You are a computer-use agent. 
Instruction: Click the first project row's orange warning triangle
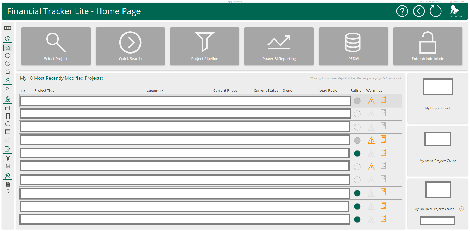371,101
